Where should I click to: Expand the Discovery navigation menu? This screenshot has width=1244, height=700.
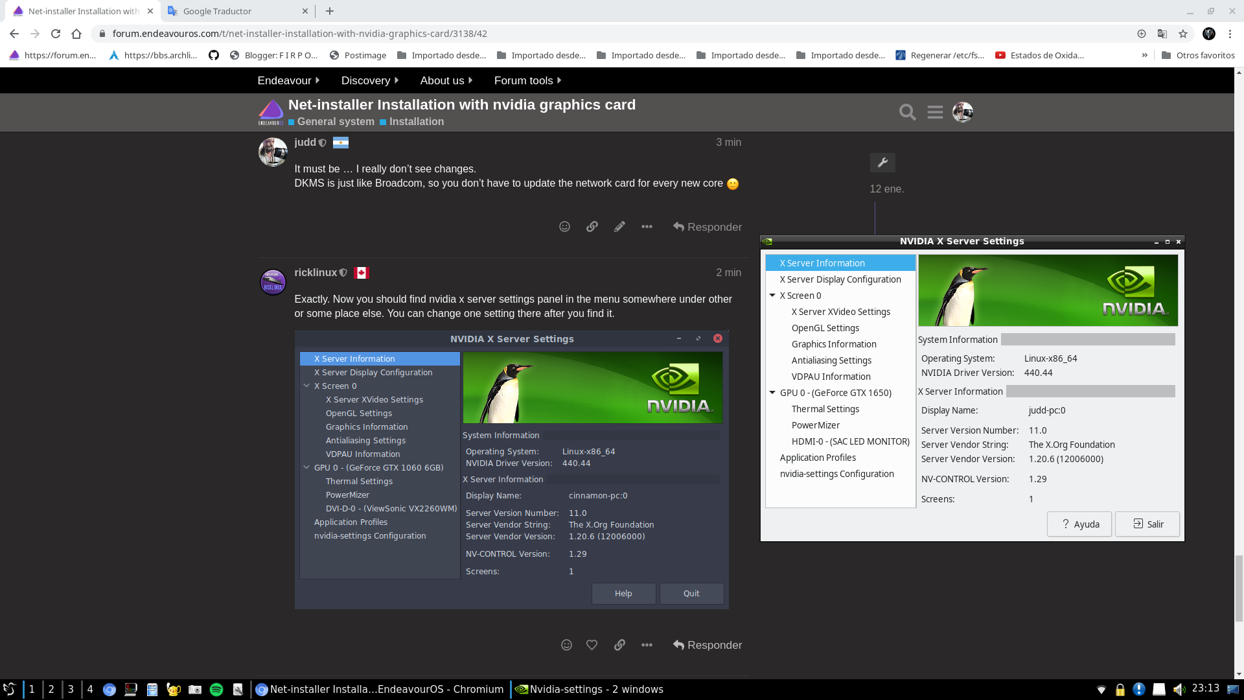pos(370,80)
